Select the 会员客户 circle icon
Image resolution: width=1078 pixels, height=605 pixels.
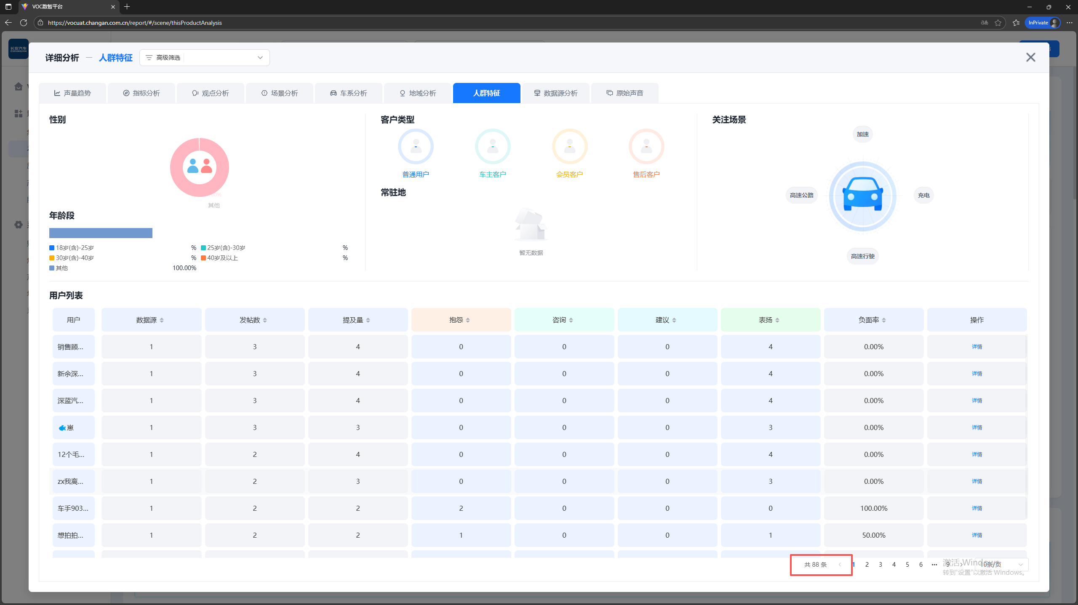click(x=569, y=146)
